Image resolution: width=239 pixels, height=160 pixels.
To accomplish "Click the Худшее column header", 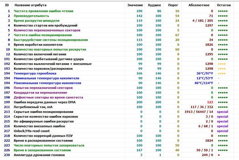I will (x=154, y=5).
